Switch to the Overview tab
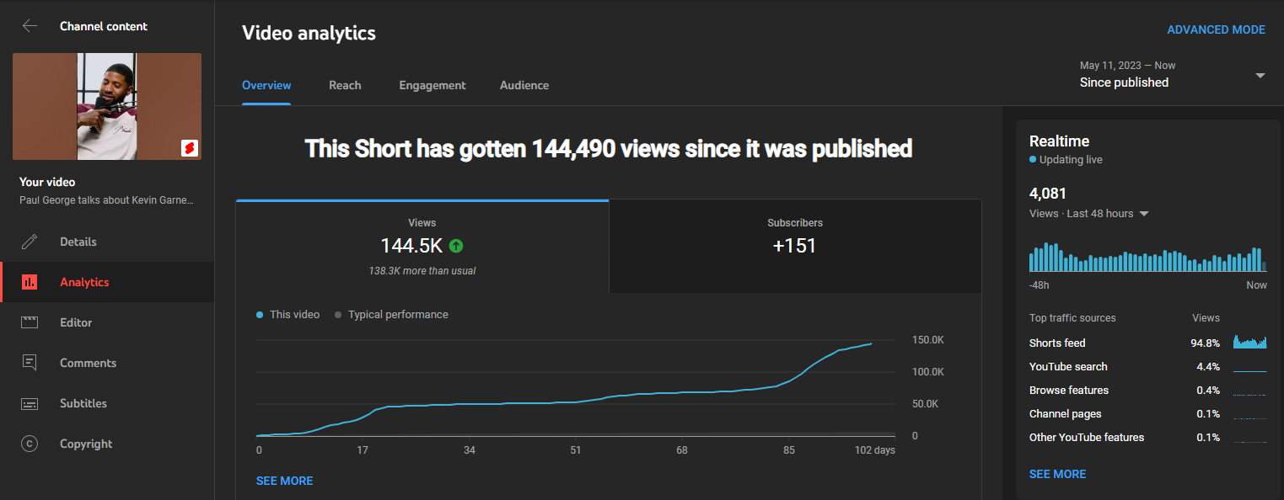 click(266, 85)
